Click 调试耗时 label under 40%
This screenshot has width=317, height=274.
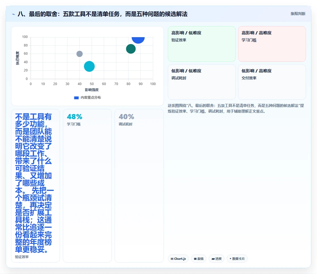tap(125, 124)
